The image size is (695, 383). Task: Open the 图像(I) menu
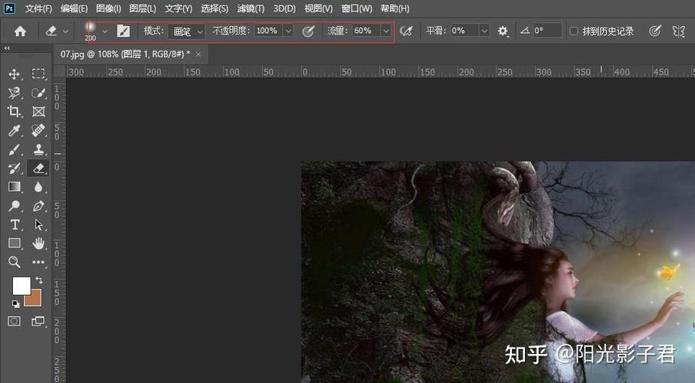(x=109, y=8)
